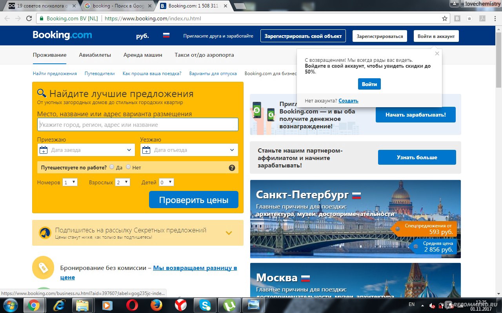Click the Узнать больше button
The image size is (502, 313).
(417, 157)
